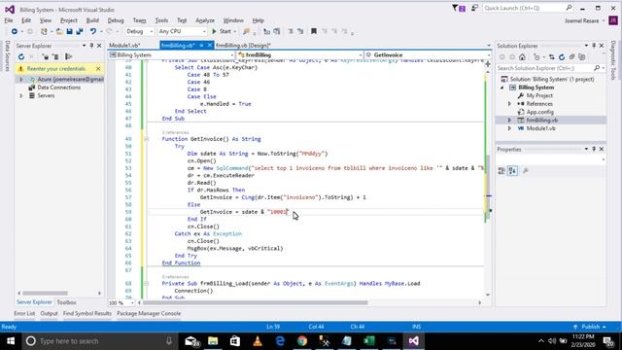Open the notifications flag icon in title bar

pyautogui.click(x=459, y=8)
